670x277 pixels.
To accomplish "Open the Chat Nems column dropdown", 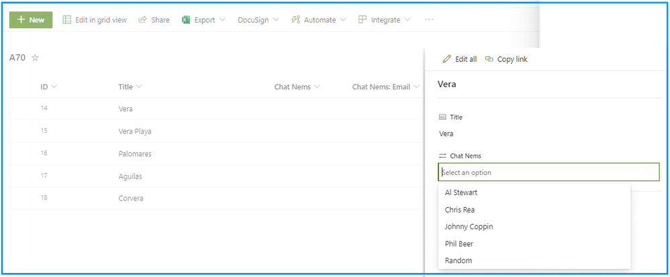I will point(317,87).
